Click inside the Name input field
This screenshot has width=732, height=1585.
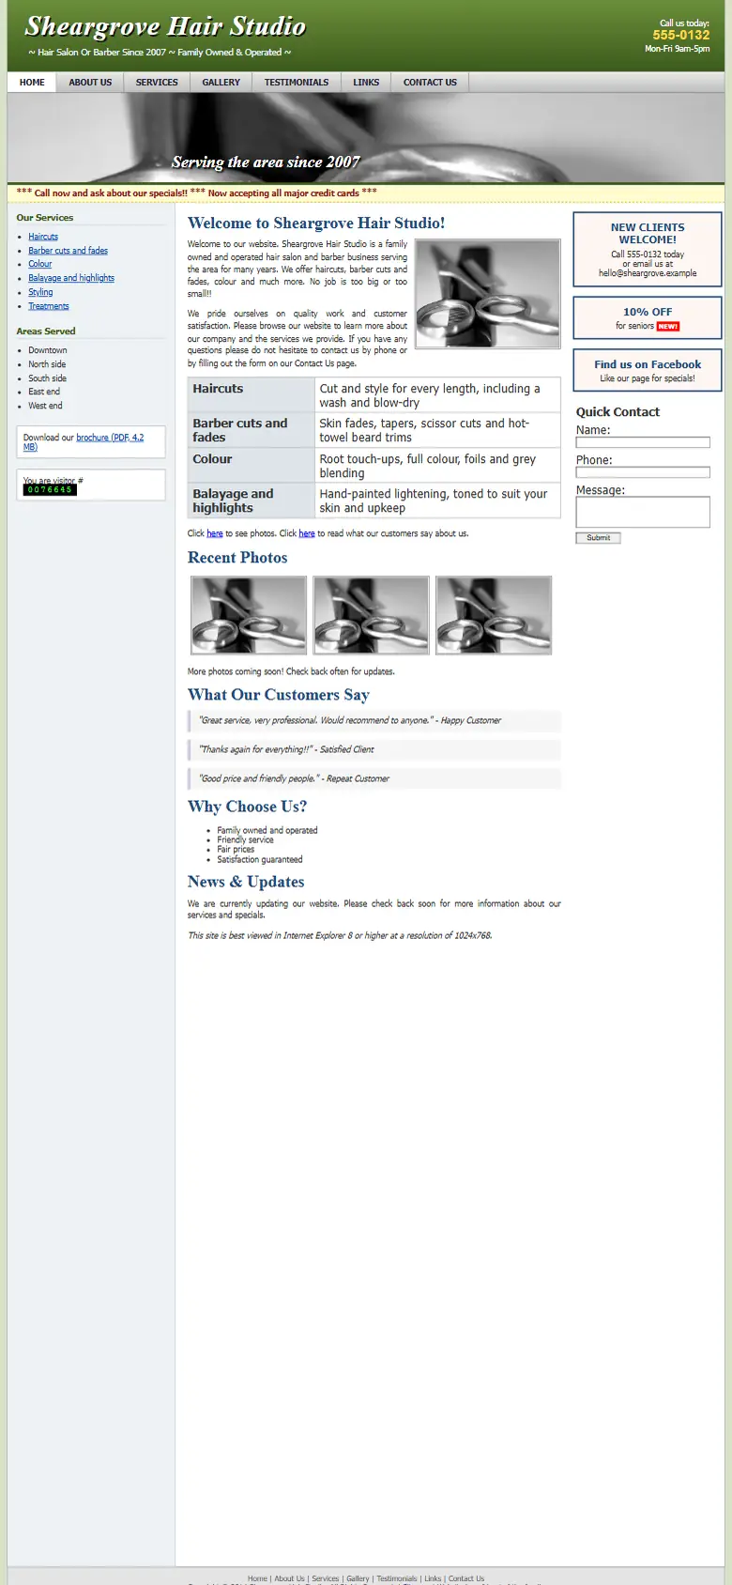[x=643, y=442]
